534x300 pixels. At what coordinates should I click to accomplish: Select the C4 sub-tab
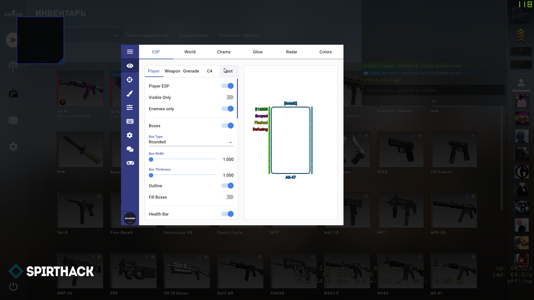[x=210, y=71]
